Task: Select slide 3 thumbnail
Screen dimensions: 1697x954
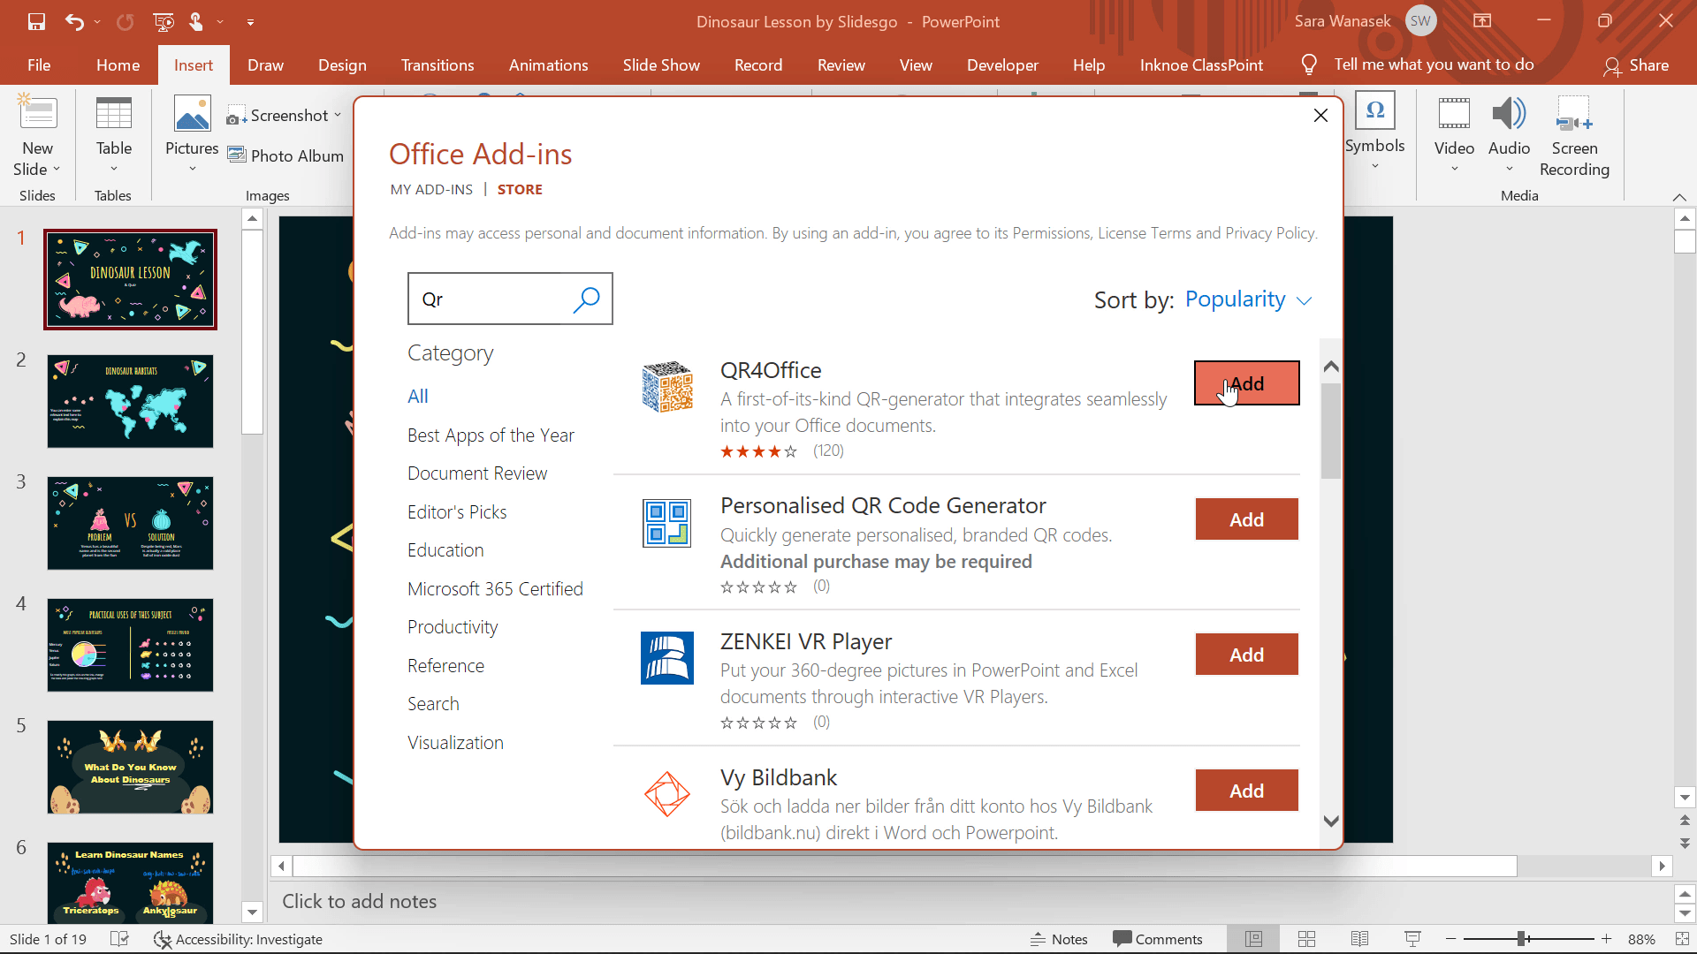Action: [x=130, y=523]
